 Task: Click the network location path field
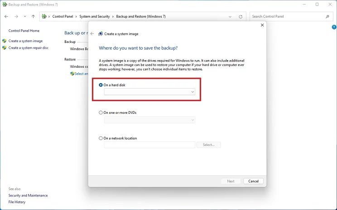[149, 145]
